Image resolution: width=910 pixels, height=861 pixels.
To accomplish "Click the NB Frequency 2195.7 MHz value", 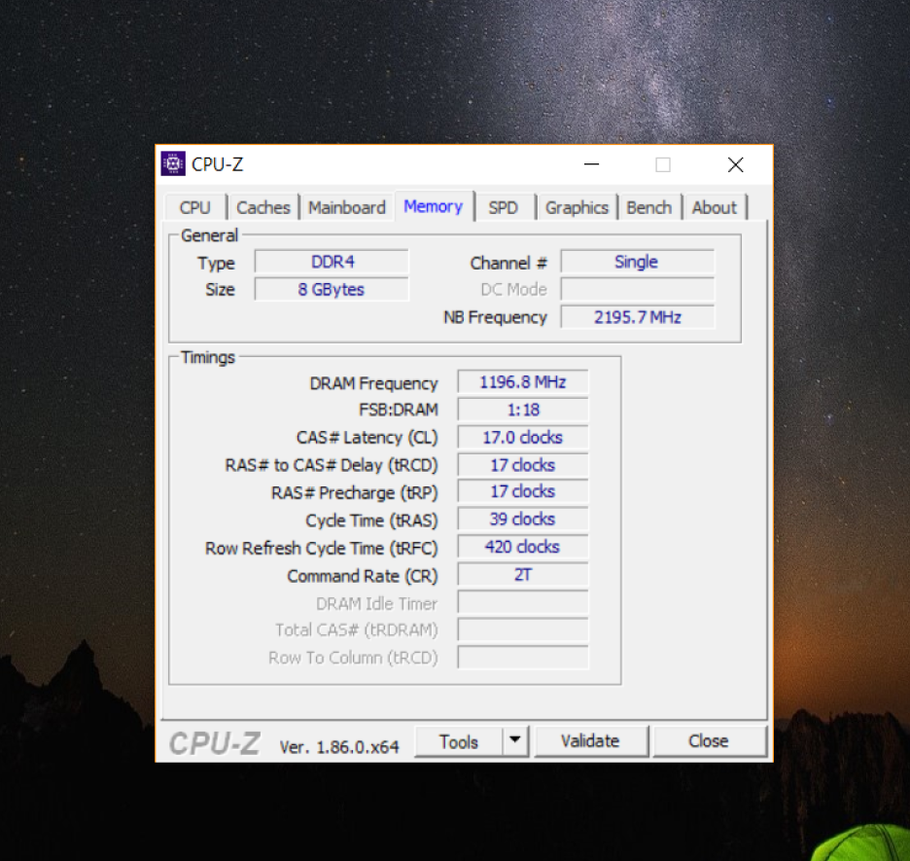I will tap(637, 317).
